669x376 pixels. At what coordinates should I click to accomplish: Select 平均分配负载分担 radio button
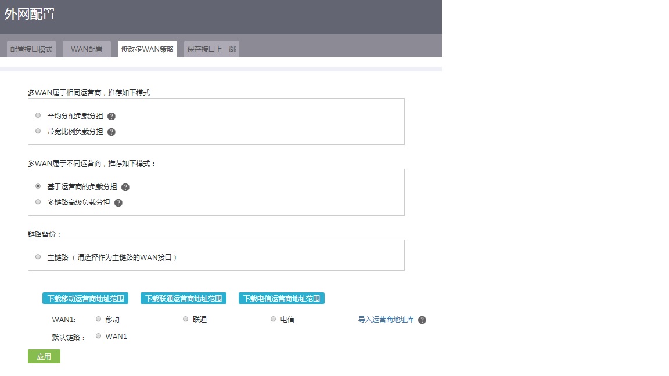[38, 115]
